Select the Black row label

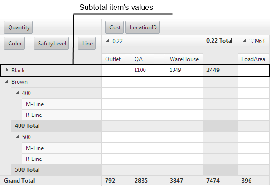(18, 71)
